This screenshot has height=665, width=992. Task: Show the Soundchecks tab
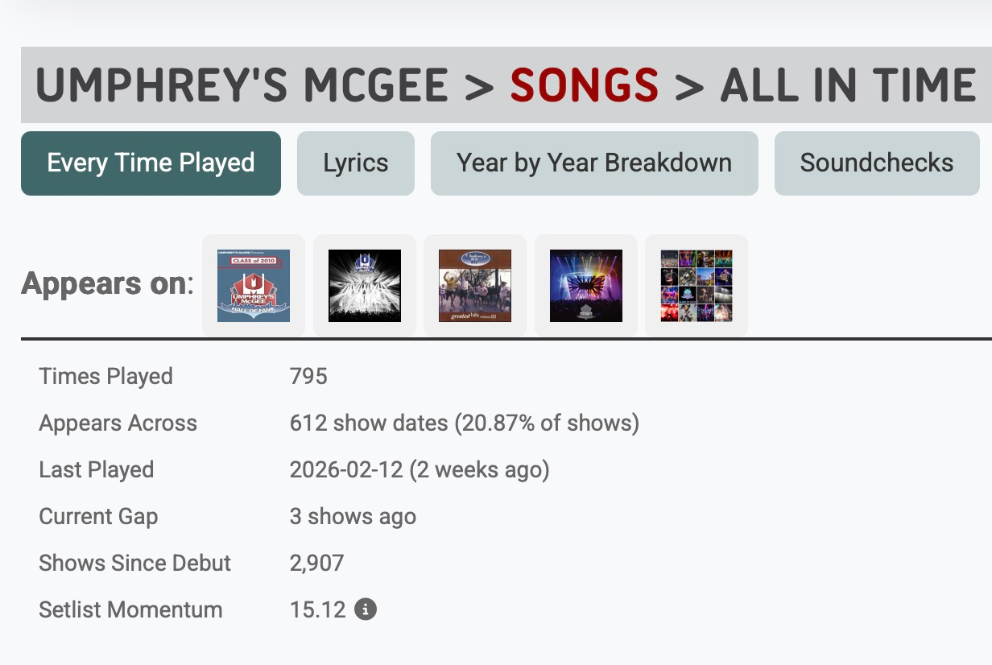point(877,163)
